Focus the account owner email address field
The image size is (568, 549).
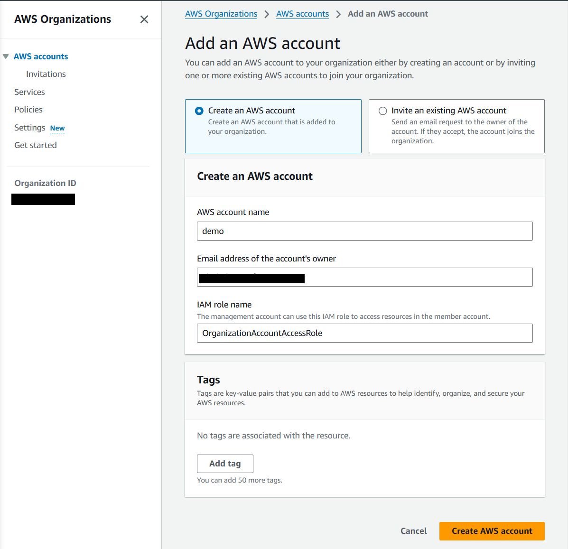[365, 277]
